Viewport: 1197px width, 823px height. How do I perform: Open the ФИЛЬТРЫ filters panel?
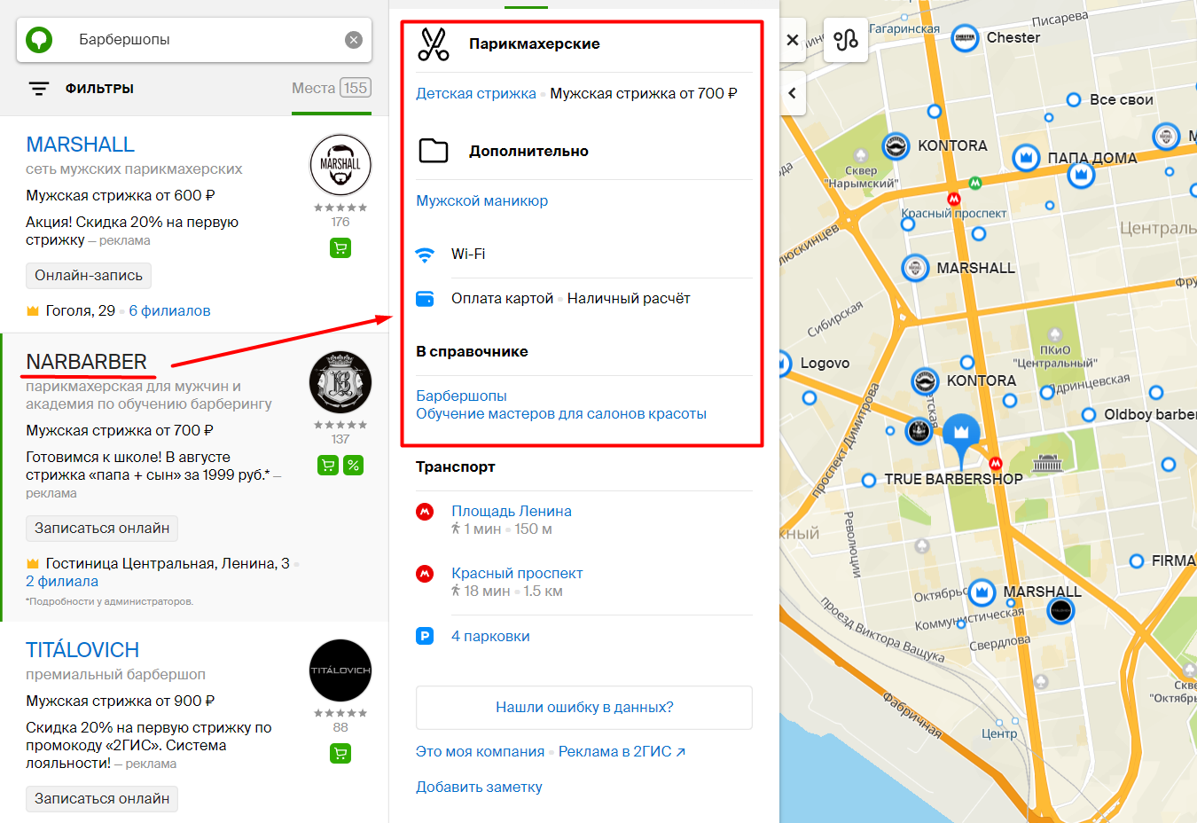point(81,89)
